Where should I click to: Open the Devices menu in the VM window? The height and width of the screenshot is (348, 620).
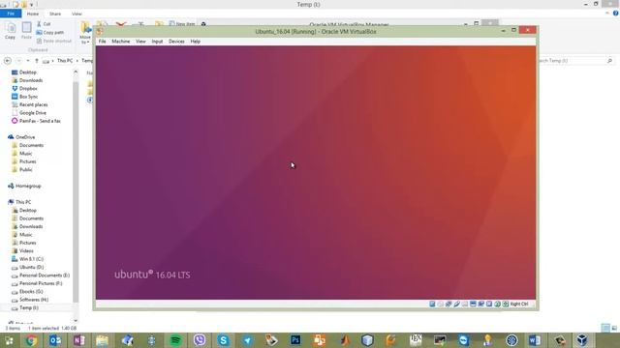coord(176,41)
